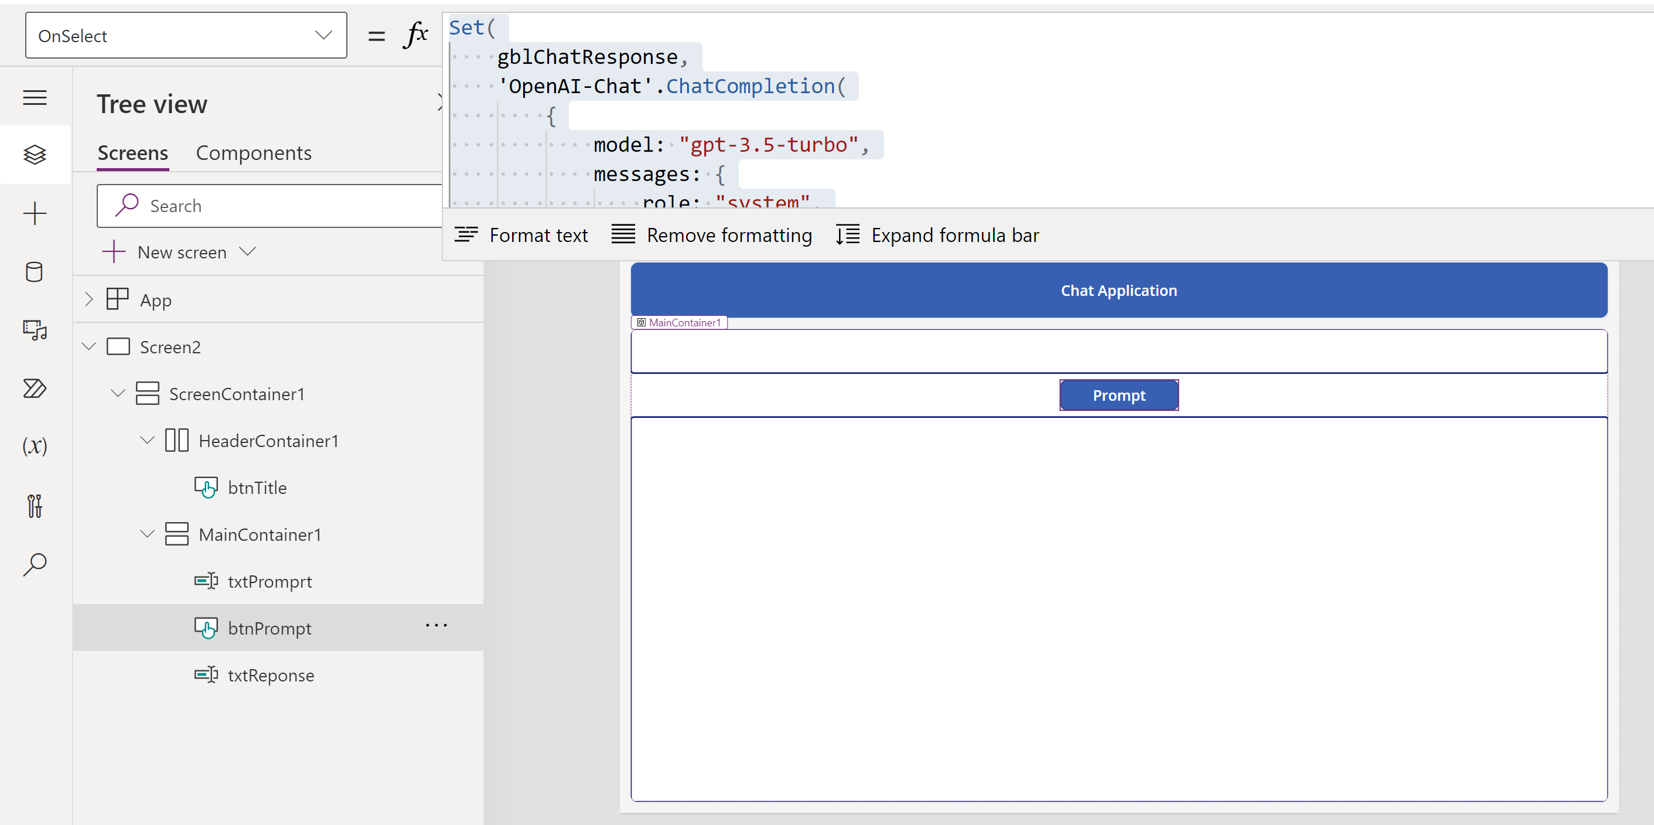1654x825 pixels.
Task: Open the Variables (x) icon
Action: point(35,446)
